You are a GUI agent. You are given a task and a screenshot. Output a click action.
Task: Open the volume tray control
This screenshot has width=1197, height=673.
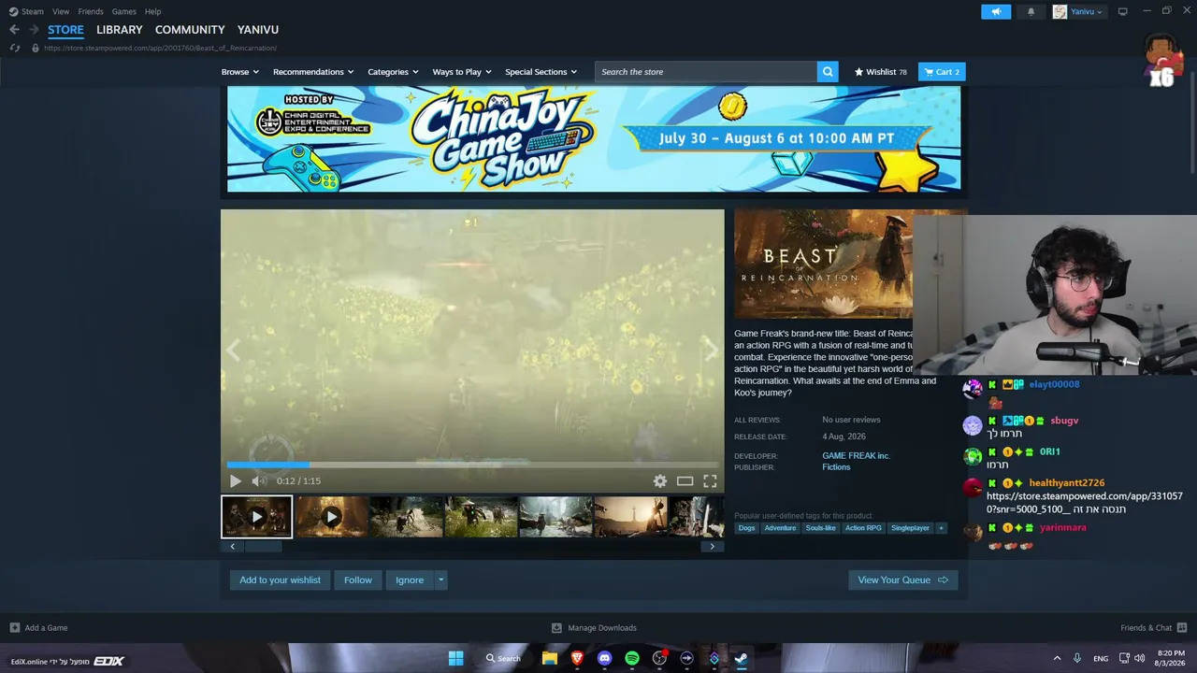[1139, 658]
